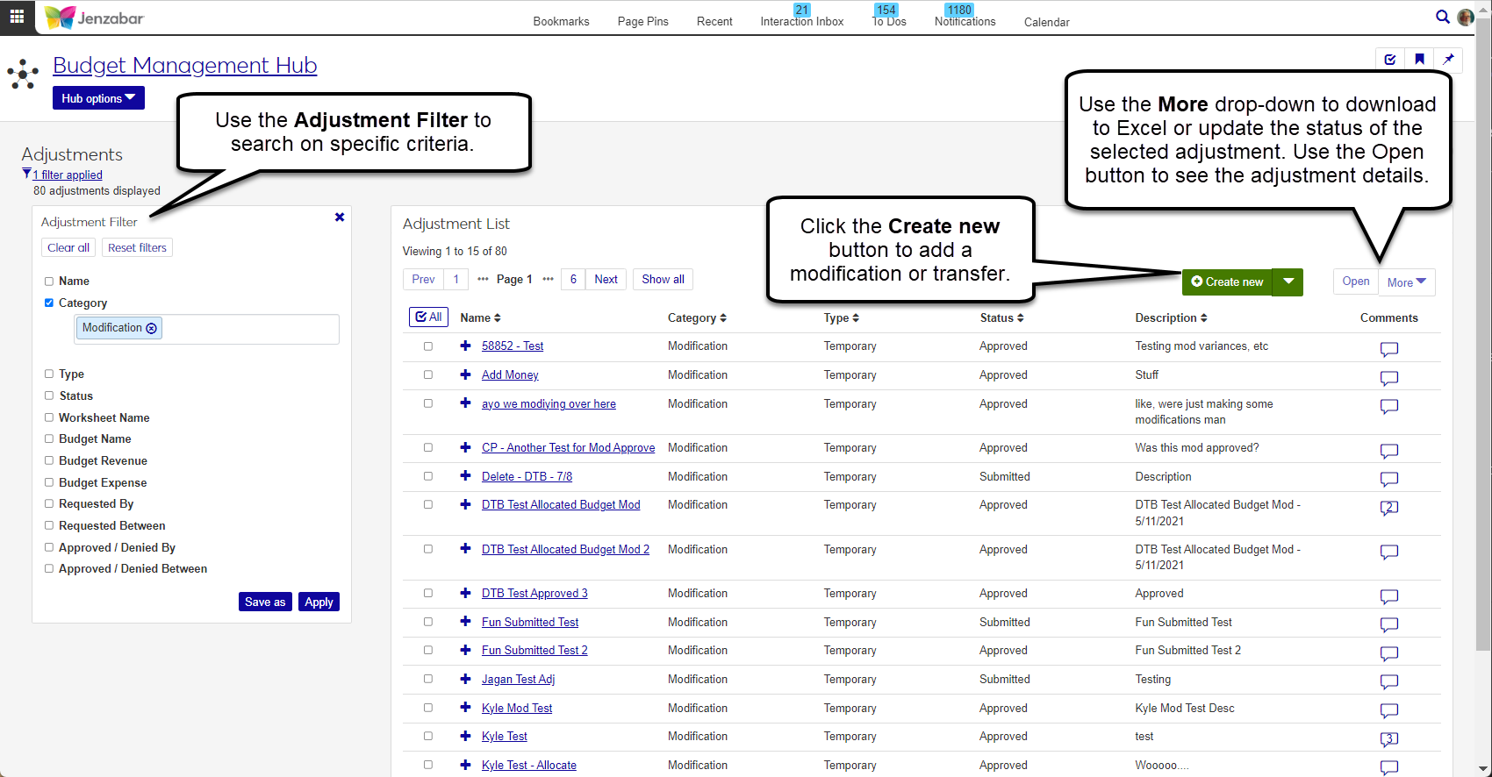Close the Adjustment Filter panel
This screenshot has height=777, width=1492.
[340, 217]
